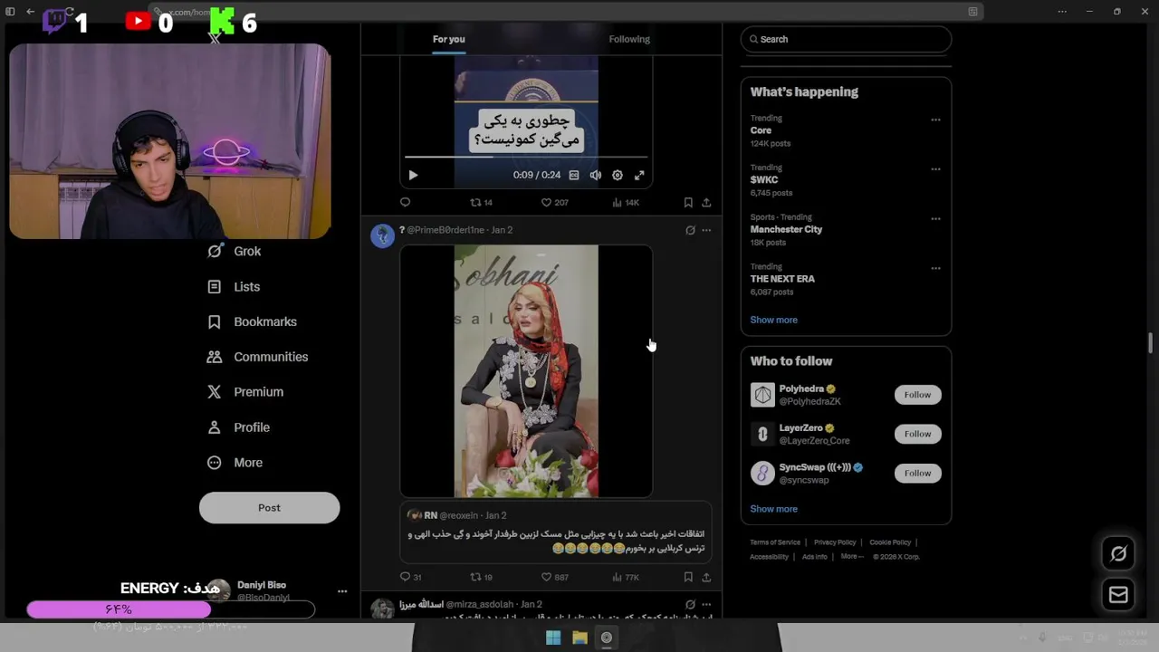
Task: Click page vertical scrollbar thumb
Action: [1151, 343]
